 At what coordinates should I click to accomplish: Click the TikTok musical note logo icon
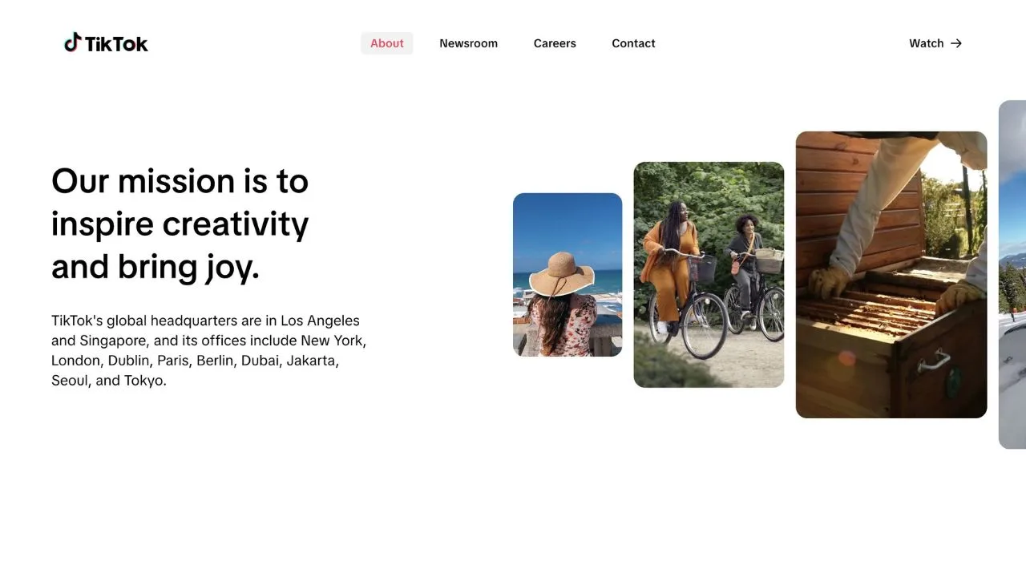71,42
